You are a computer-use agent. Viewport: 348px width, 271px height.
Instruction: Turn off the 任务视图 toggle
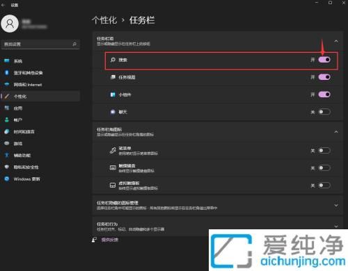point(324,77)
